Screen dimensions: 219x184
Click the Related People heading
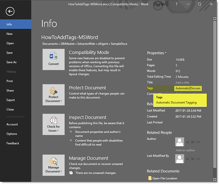(x=159, y=133)
